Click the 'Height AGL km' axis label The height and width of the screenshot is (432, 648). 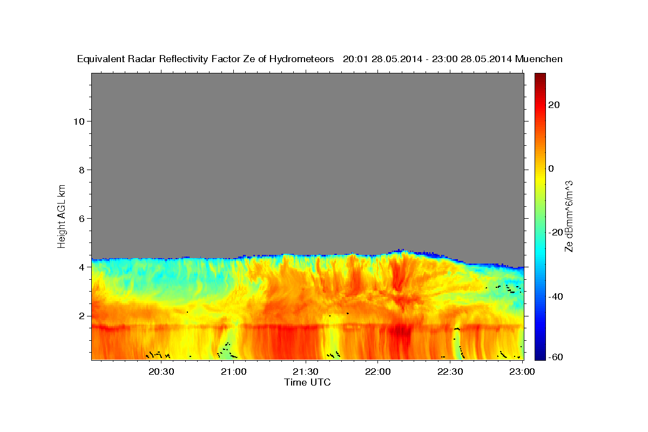[x=62, y=215]
